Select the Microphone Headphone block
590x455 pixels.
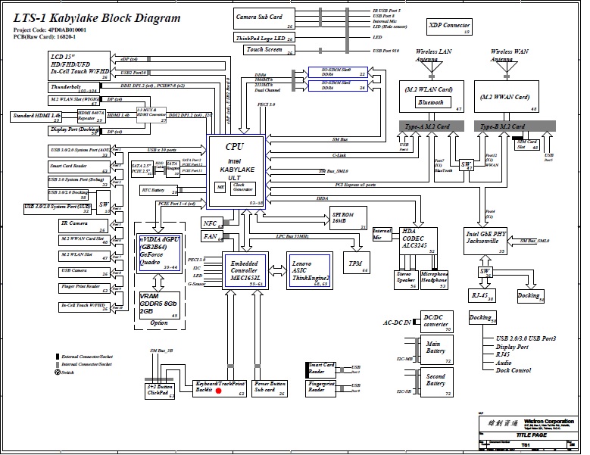[434, 280]
